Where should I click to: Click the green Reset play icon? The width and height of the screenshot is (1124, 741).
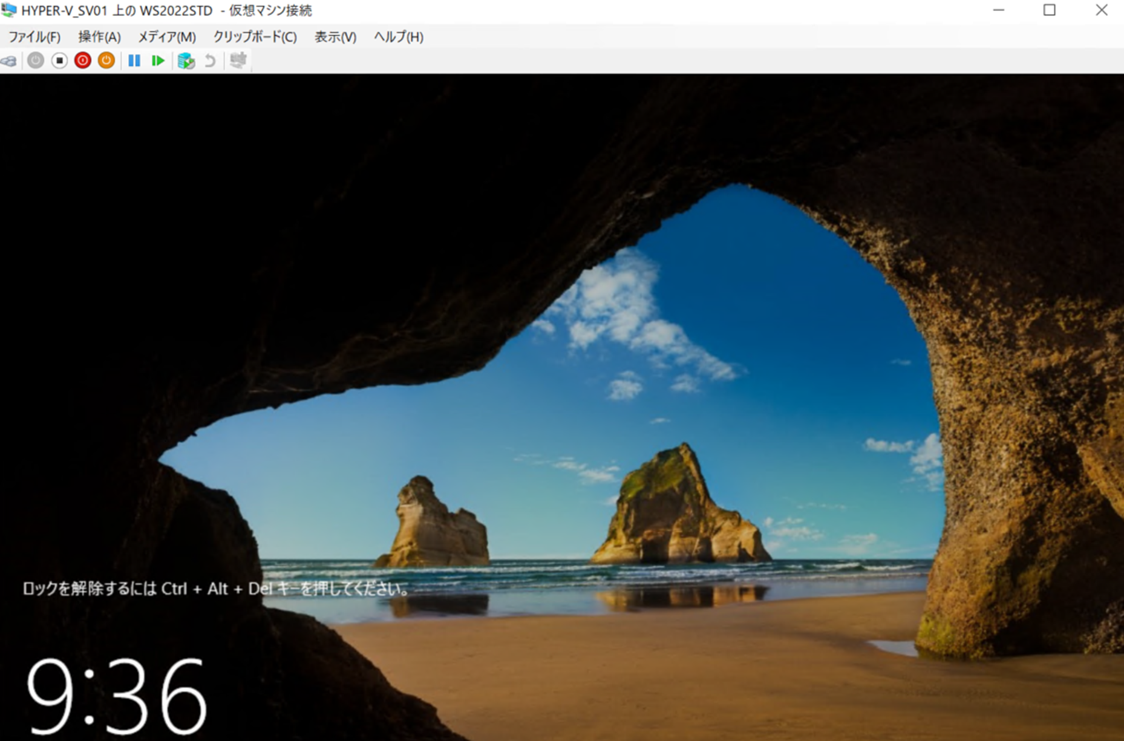pos(158,60)
